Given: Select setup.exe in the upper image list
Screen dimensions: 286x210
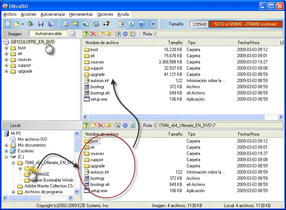Looking at the screenshot, I should click(x=99, y=99).
